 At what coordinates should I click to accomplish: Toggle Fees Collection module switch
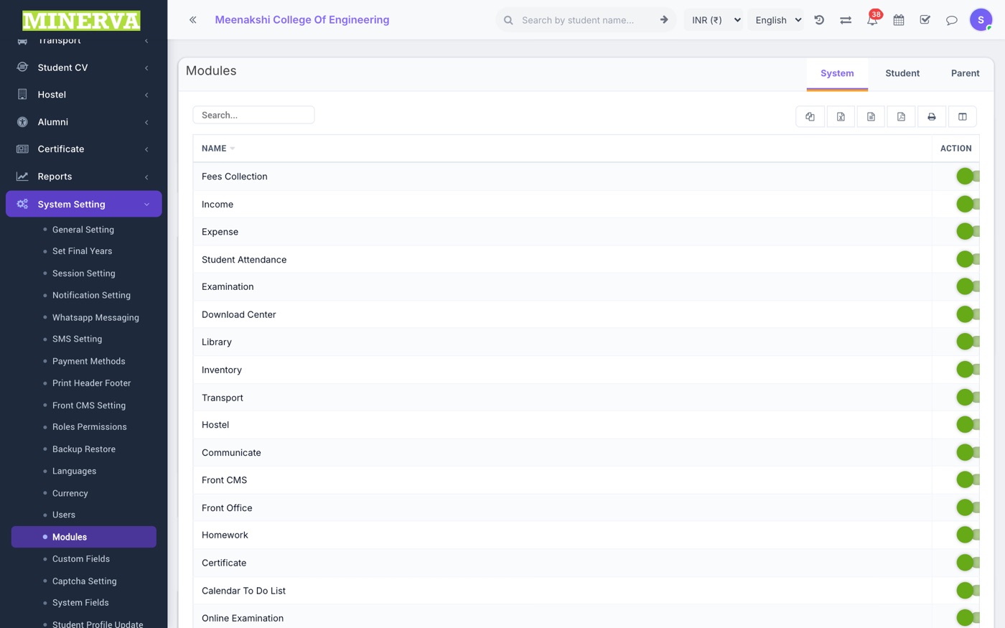pyautogui.click(x=968, y=177)
